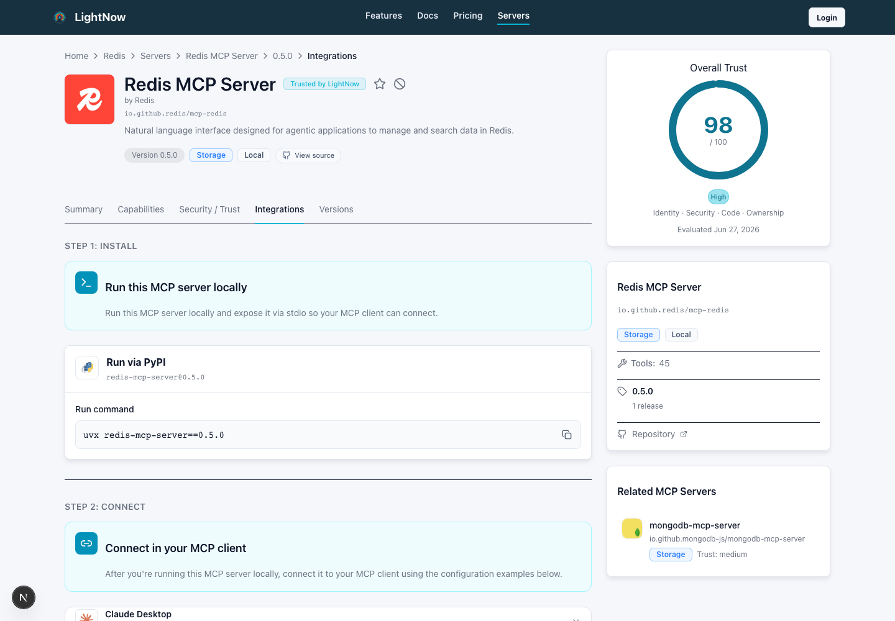Click the sidebar Local tag
895x621 pixels.
point(681,335)
